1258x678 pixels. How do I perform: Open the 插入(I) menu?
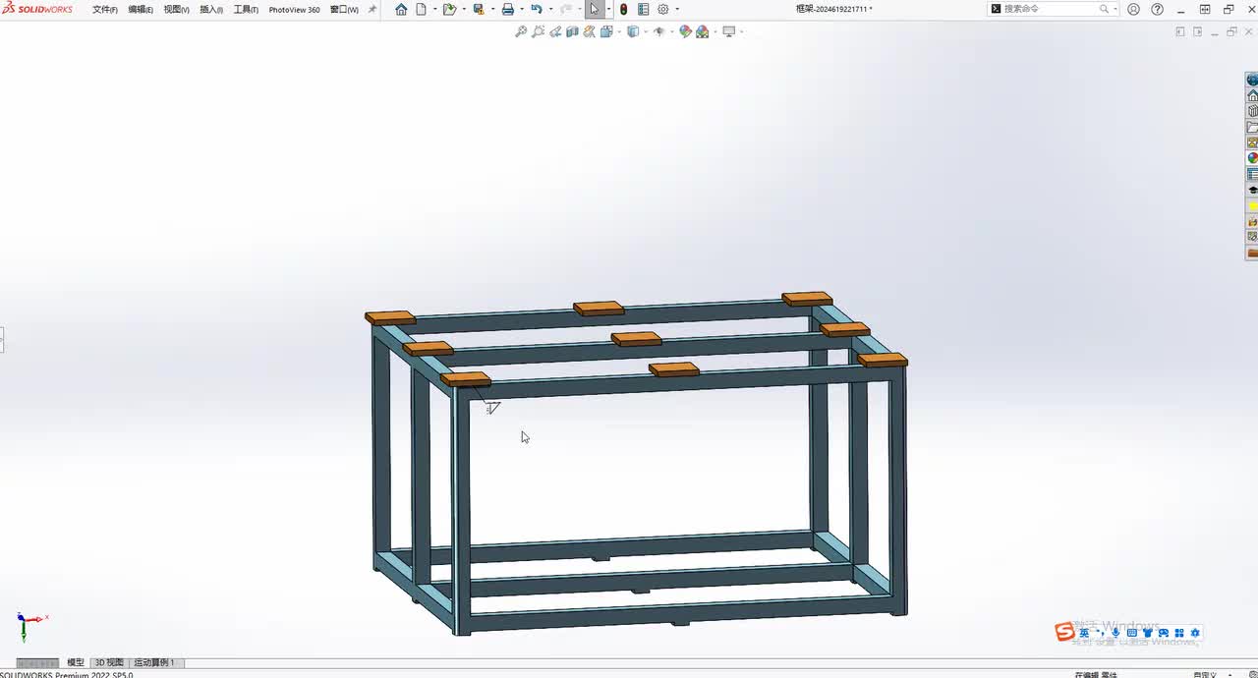[211, 10]
